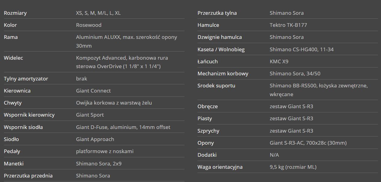Select the sizes value XS, S, M, M/L, L, XL
The height and width of the screenshot is (182, 381).
pos(98,13)
